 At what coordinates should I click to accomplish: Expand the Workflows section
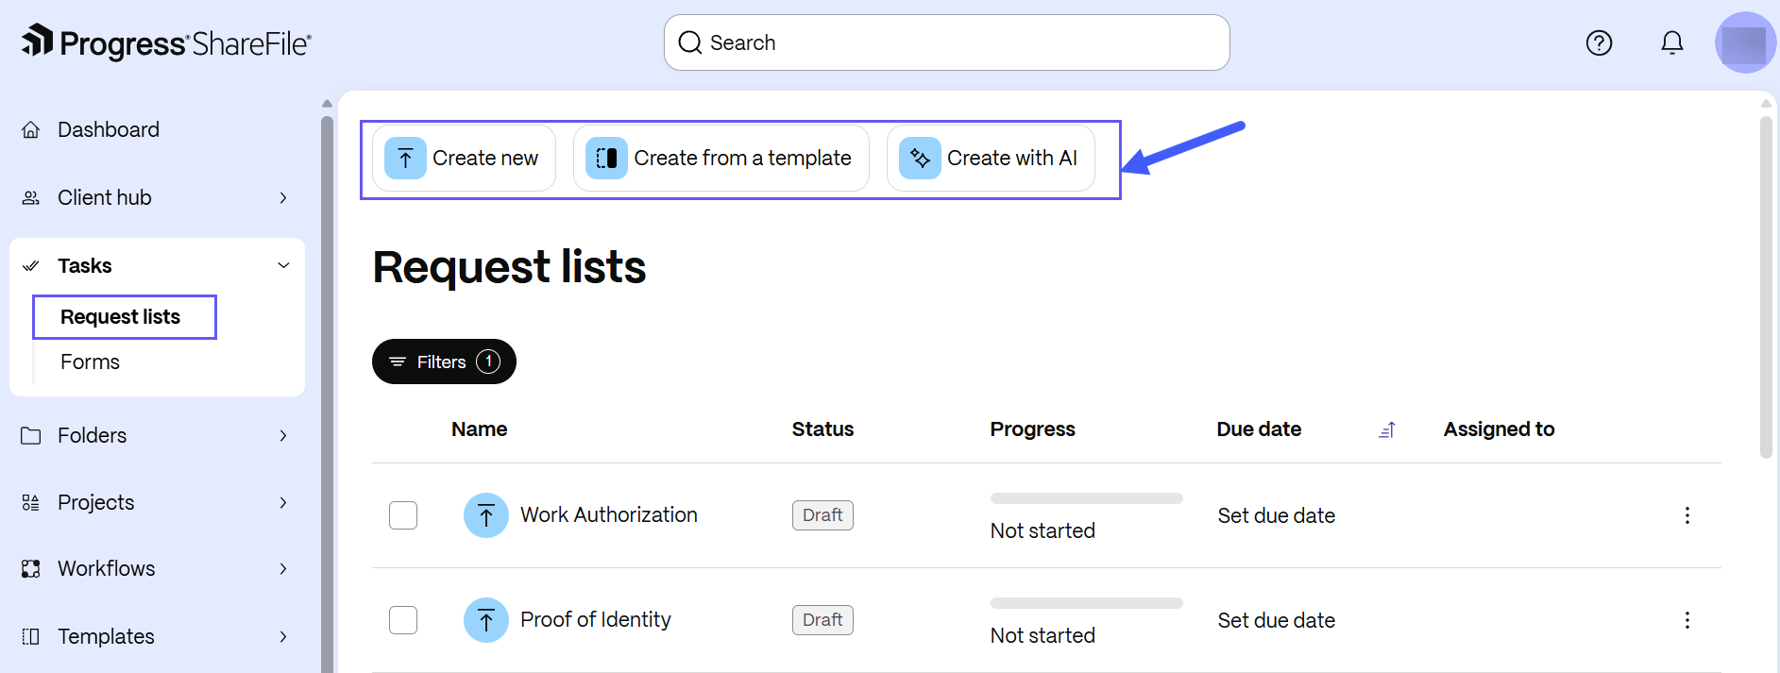283,569
